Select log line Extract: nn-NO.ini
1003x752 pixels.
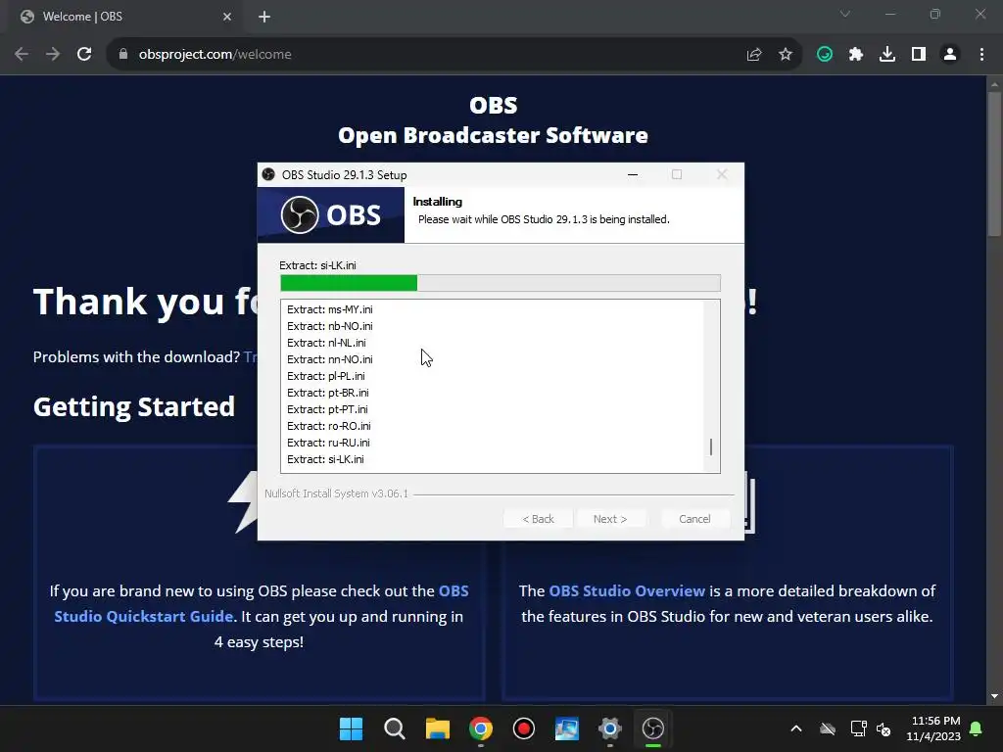click(329, 359)
